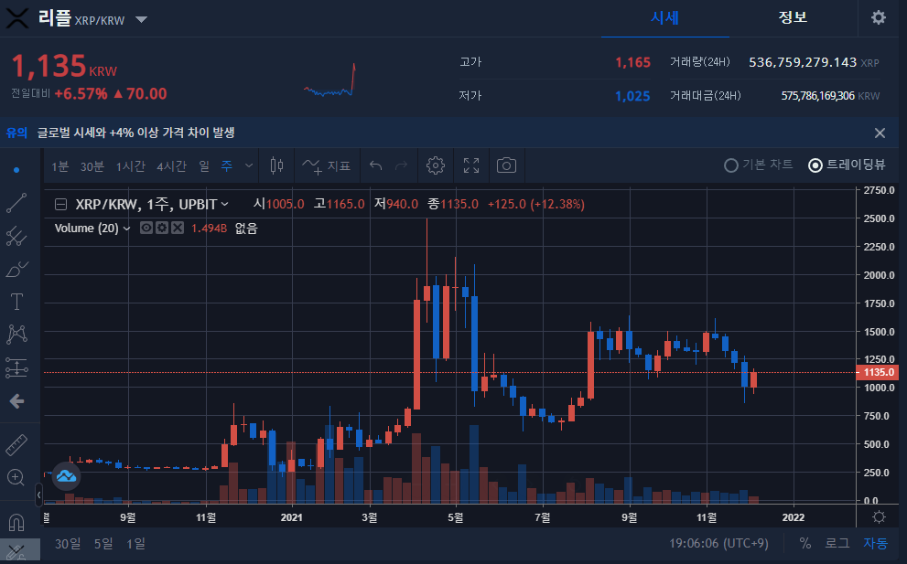Select the pitchfork tool in sidebar
The image size is (907, 564).
[16, 236]
